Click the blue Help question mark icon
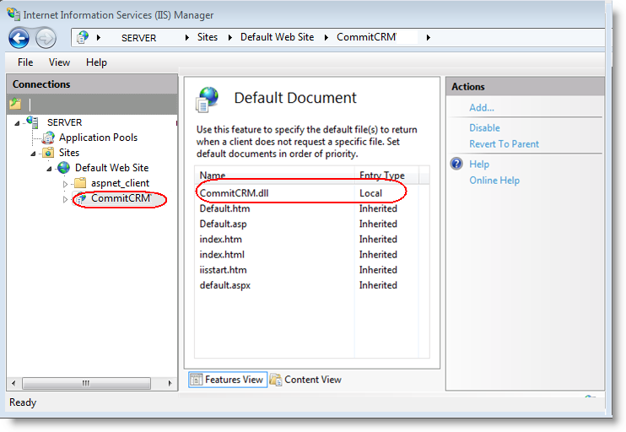 456,165
